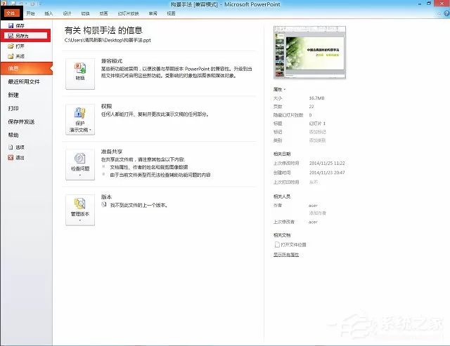450x346 pixels.
Task: Switch to the 切换 (Transitions) ribbon tab
Action: point(85,13)
